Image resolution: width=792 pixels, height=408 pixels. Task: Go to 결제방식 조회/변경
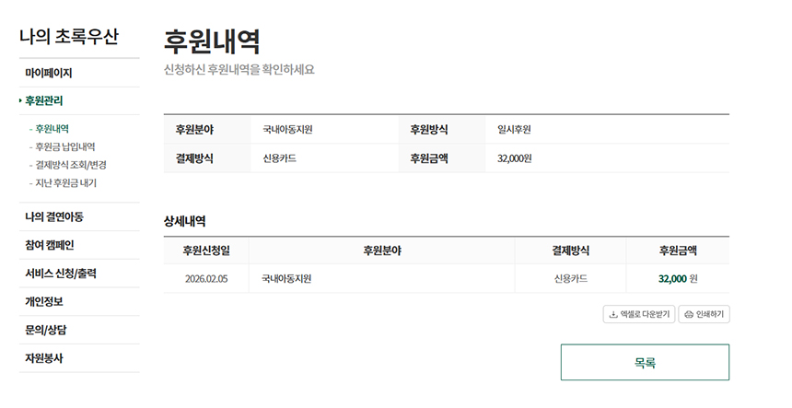tap(71, 165)
